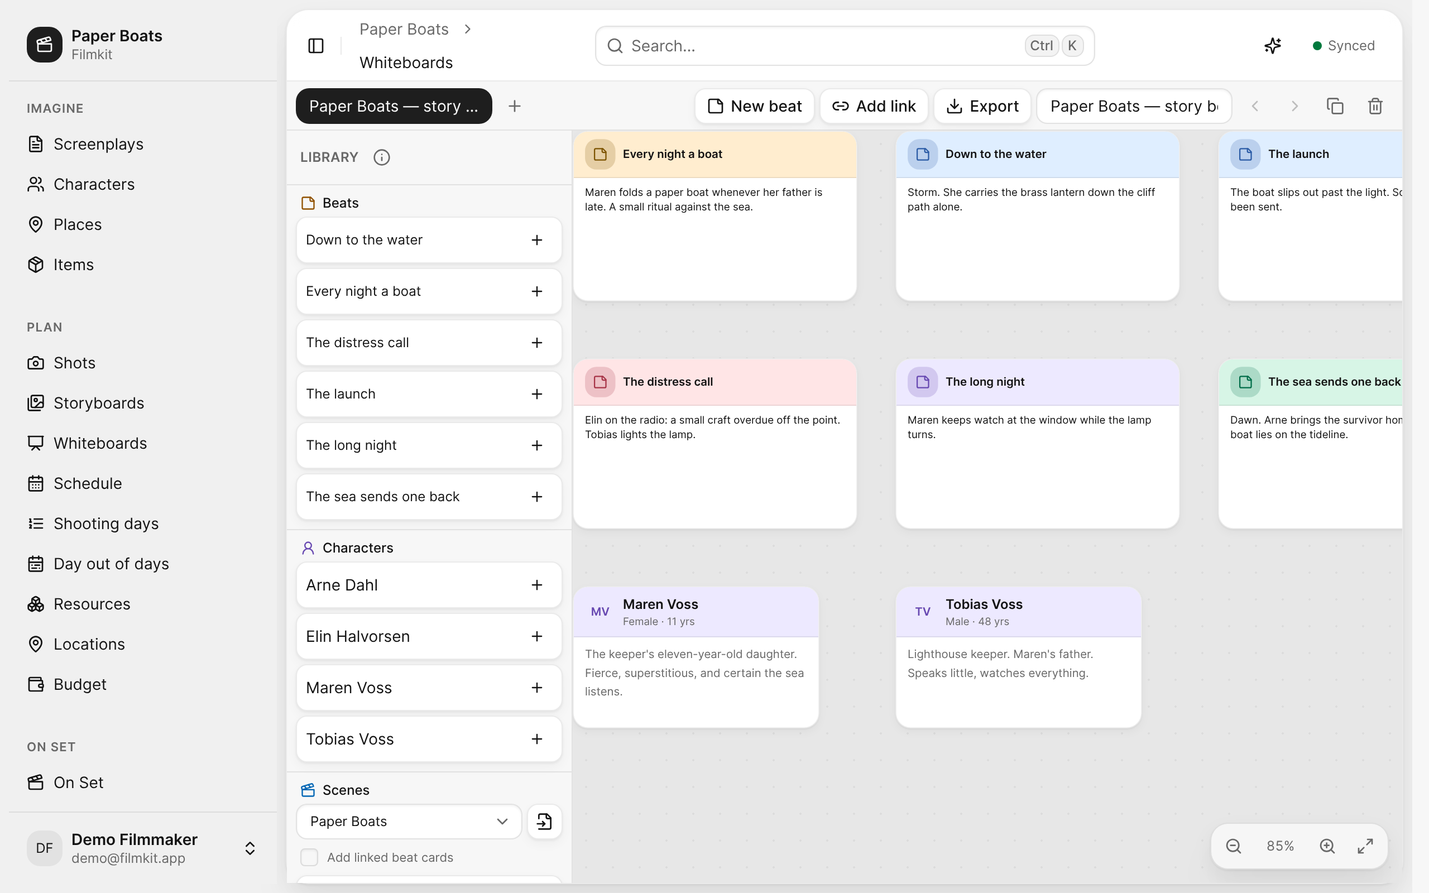Image resolution: width=1429 pixels, height=893 pixels.
Task: Click the Paper Boats breadcrumb link
Action: (404, 29)
